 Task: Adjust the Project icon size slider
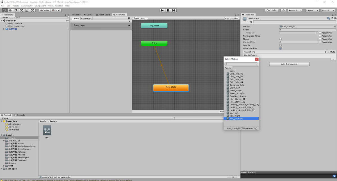point(233,177)
